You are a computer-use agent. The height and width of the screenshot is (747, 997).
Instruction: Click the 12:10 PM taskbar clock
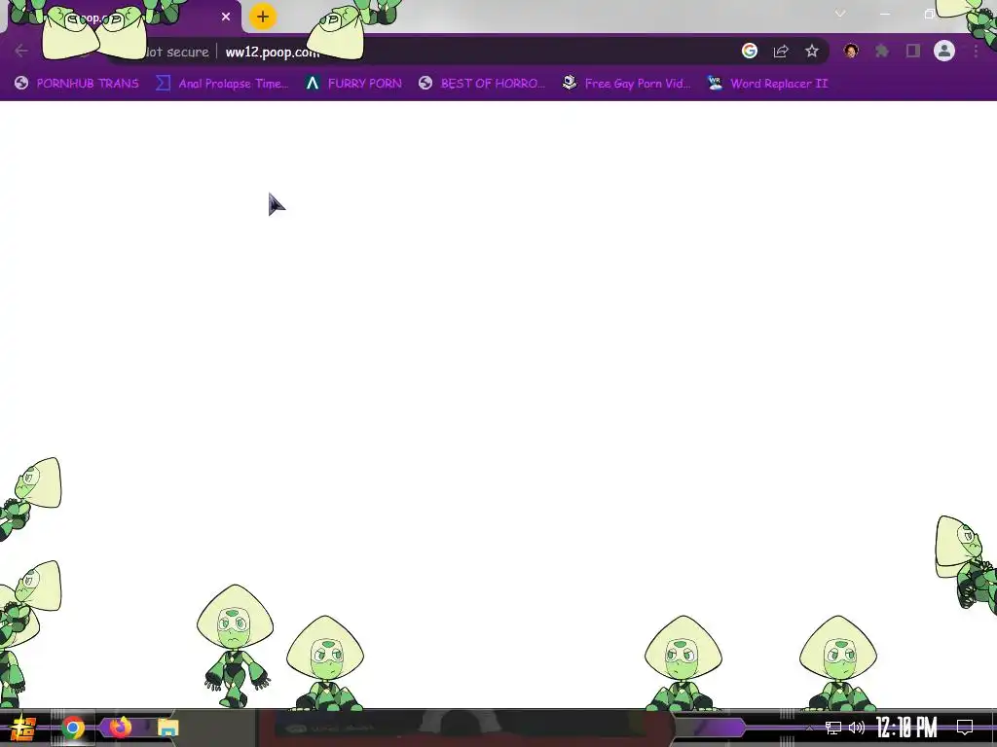click(906, 728)
